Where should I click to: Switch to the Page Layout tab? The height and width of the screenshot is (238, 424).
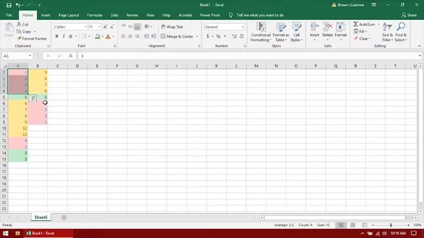coord(68,15)
